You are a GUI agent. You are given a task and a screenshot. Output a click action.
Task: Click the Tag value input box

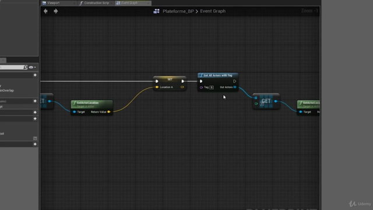pyautogui.click(x=212, y=87)
